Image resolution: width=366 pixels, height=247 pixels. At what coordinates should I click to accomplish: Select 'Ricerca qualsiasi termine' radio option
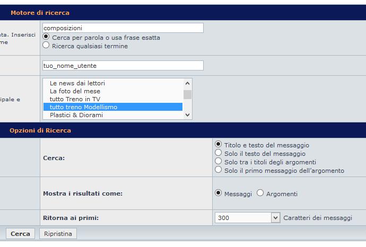click(x=47, y=46)
